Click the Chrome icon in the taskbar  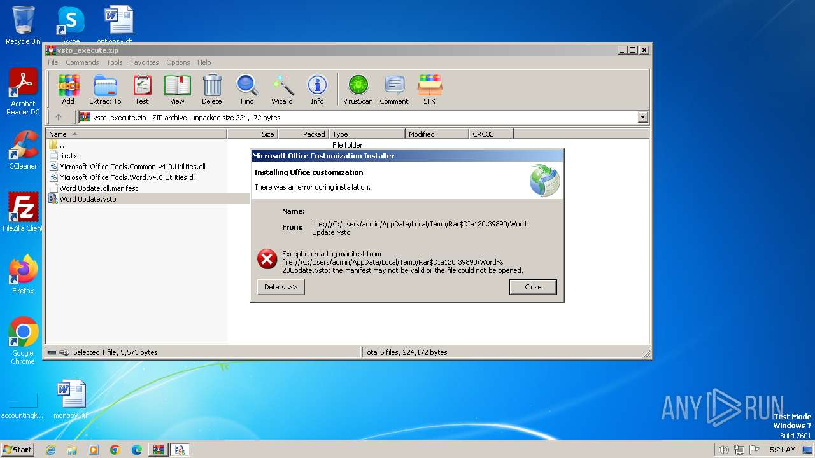click(115, 450)
